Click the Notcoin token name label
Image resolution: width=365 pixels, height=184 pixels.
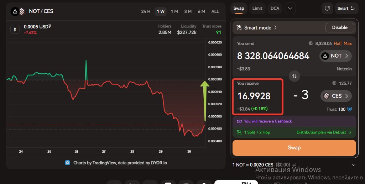pyautogui.click(x=344, y=69)
